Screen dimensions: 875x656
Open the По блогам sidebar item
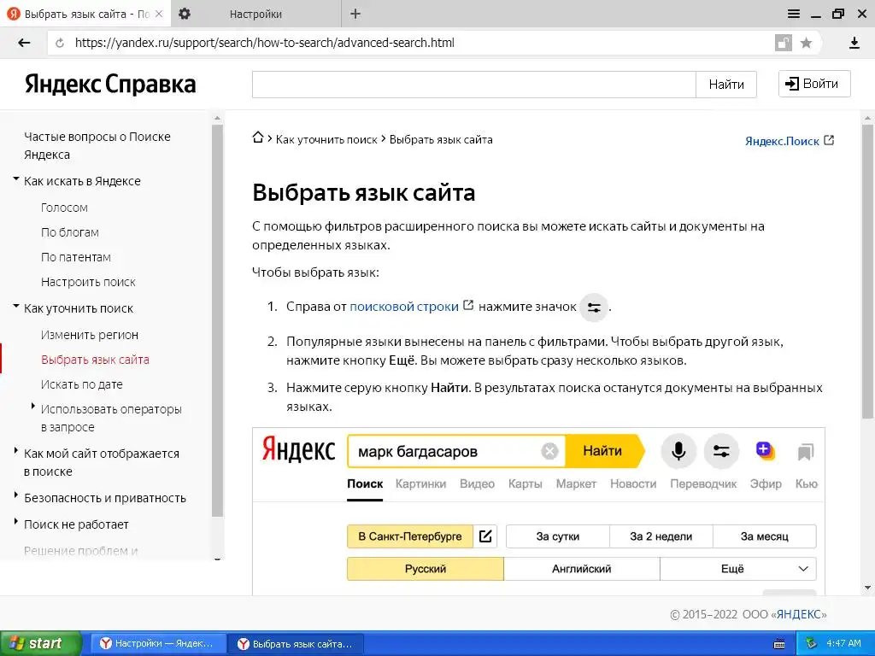pos(70,232)
